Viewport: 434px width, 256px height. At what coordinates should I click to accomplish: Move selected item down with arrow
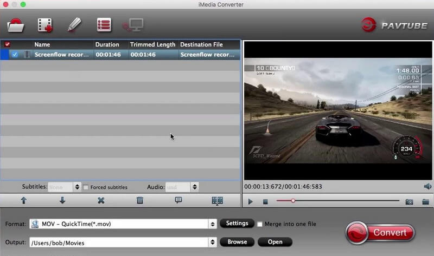pyautogui.click(x=62, y=200)
